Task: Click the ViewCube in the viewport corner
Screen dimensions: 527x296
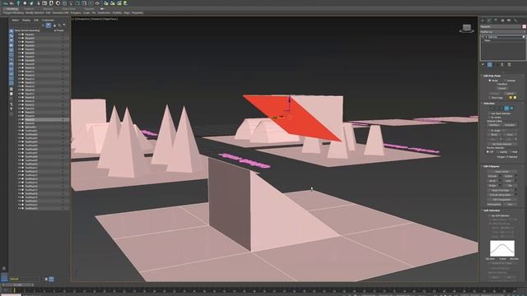Action: point(467,28)
